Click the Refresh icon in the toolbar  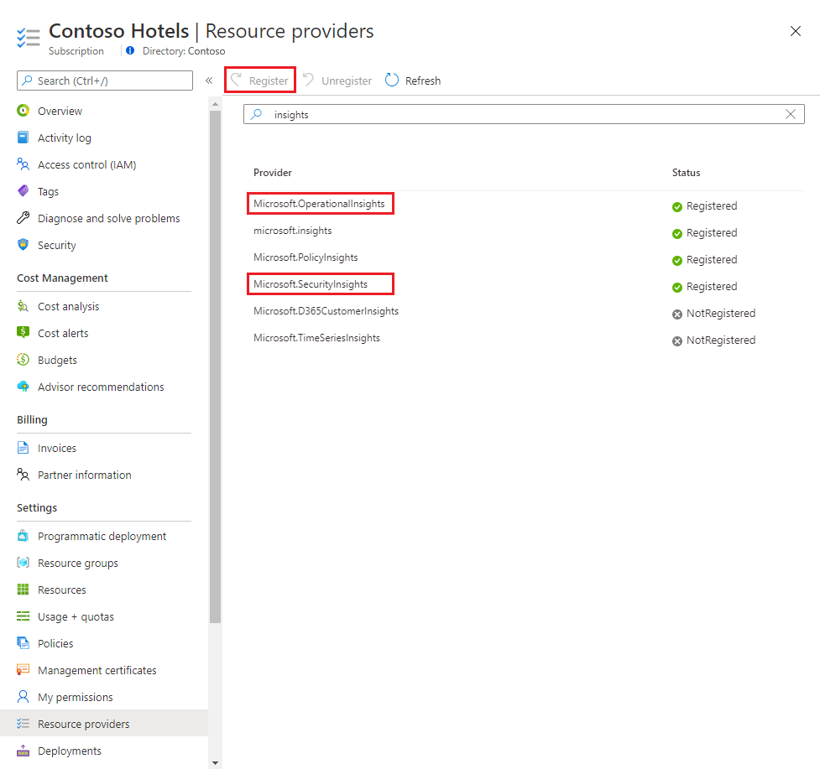click(392, 80)
